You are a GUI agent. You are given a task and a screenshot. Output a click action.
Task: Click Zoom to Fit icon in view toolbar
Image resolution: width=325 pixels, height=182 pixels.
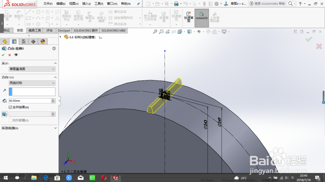point(155,32)
